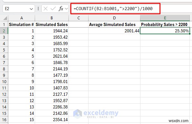Click the Name Box showing E2
This screenshot has height=124, width=192.
coord(18,9)
